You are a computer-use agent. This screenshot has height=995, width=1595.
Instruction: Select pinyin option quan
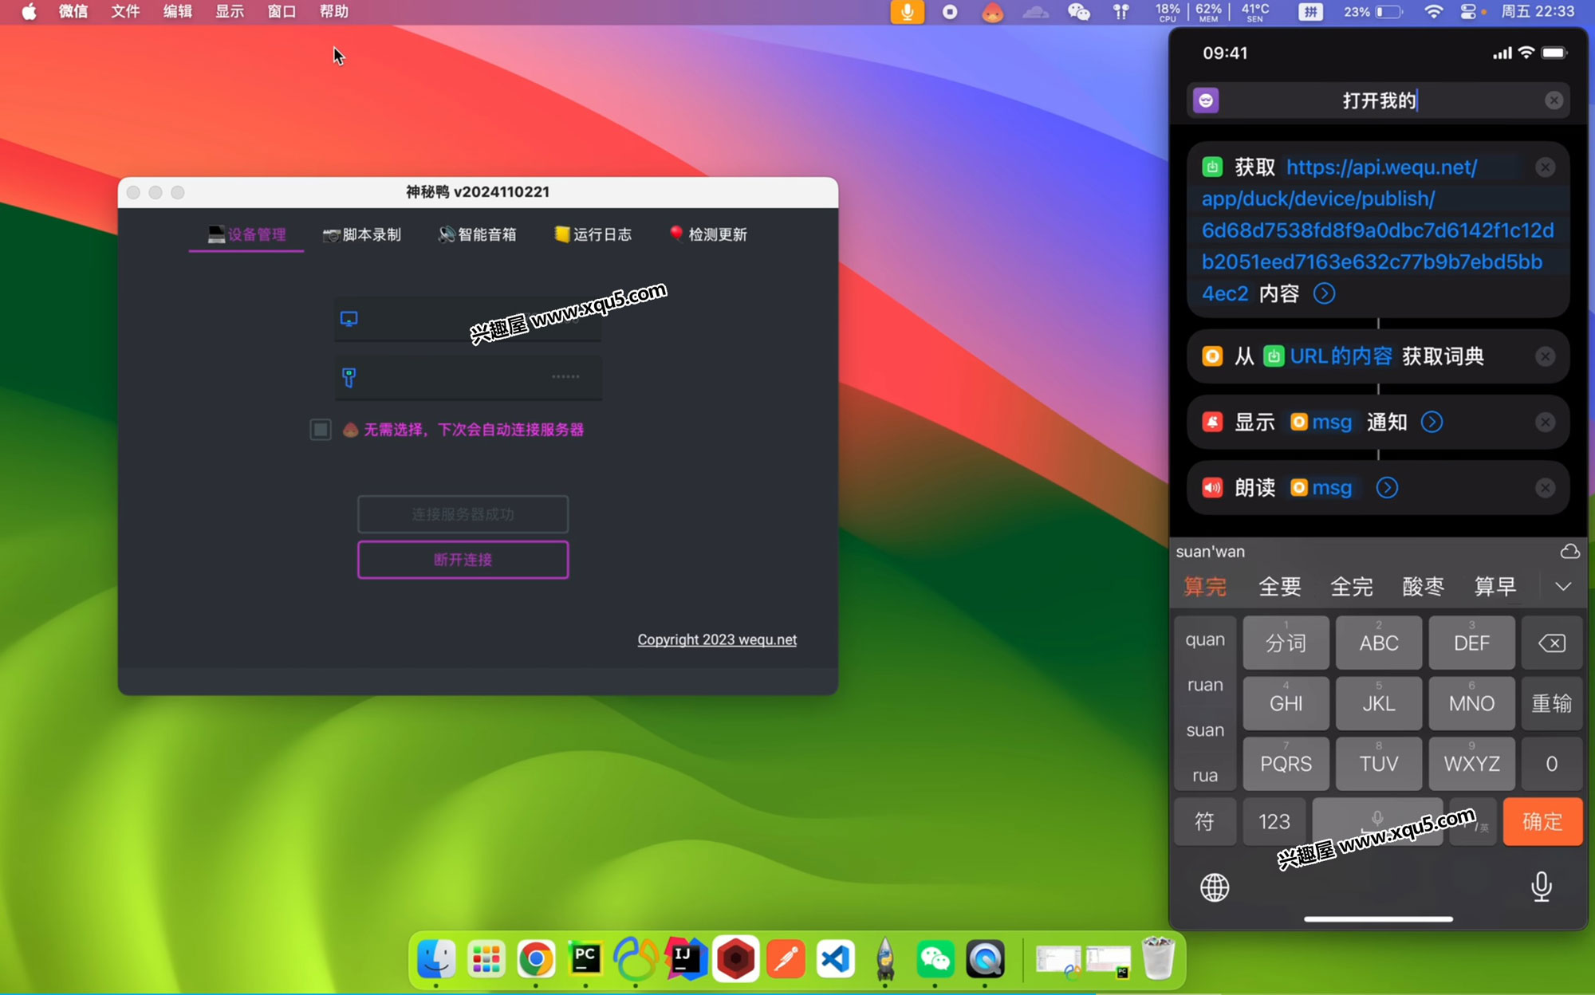click(x=1205, y=639)
